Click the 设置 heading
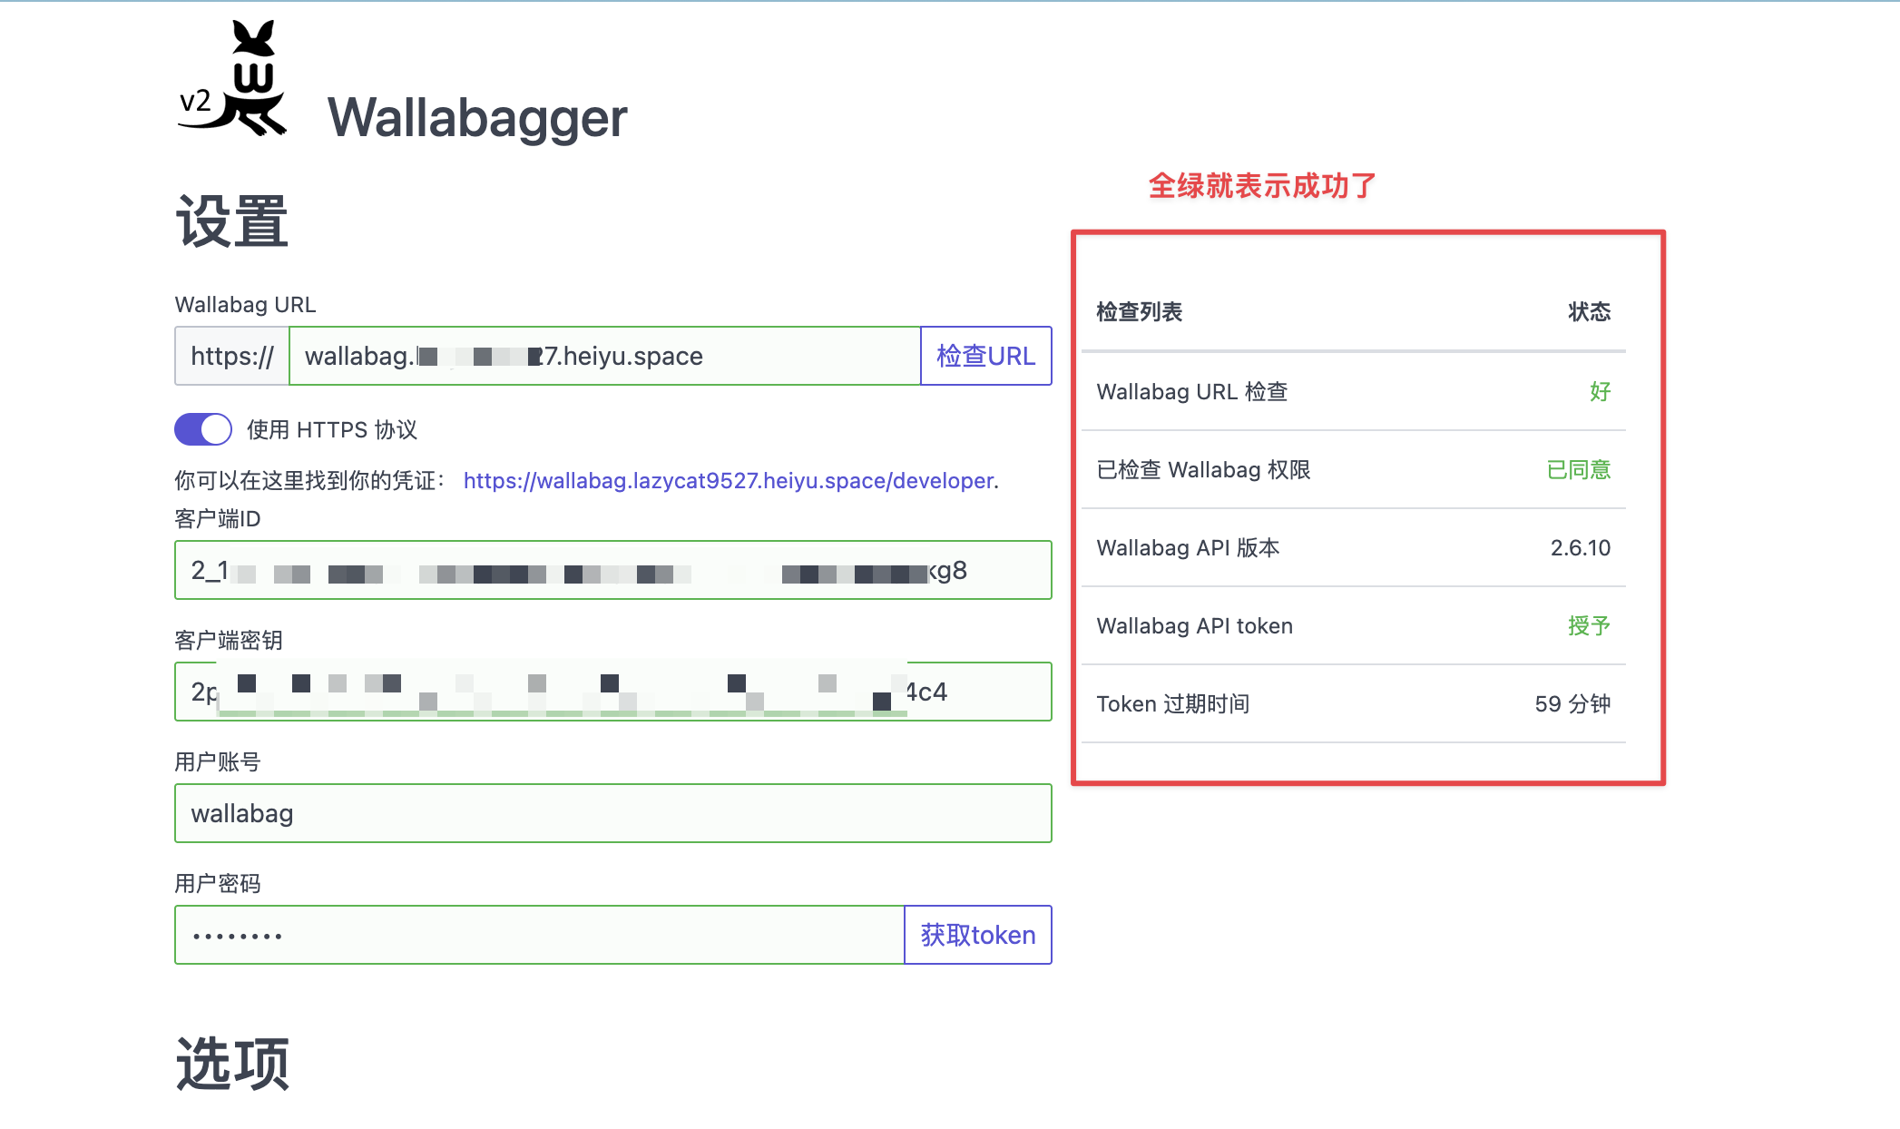Image resolution: width=1900 pixels, height=1129 pixels. pos(232,221)
